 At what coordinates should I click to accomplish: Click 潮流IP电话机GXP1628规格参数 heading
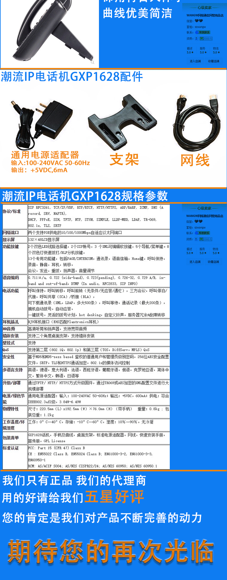point(85,196)
